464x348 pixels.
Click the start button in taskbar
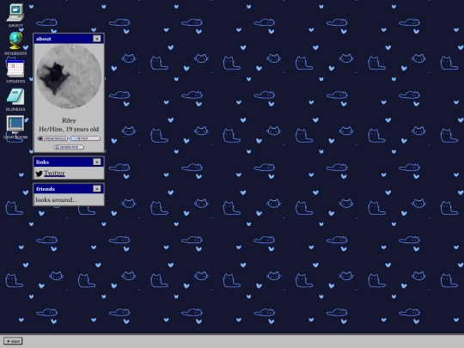13,341
